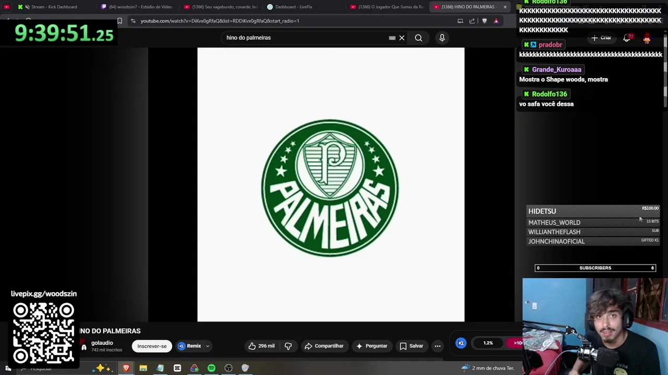Open the colorful triangle app in taskbar
The image size is (668, 375).
click(194, 368)
